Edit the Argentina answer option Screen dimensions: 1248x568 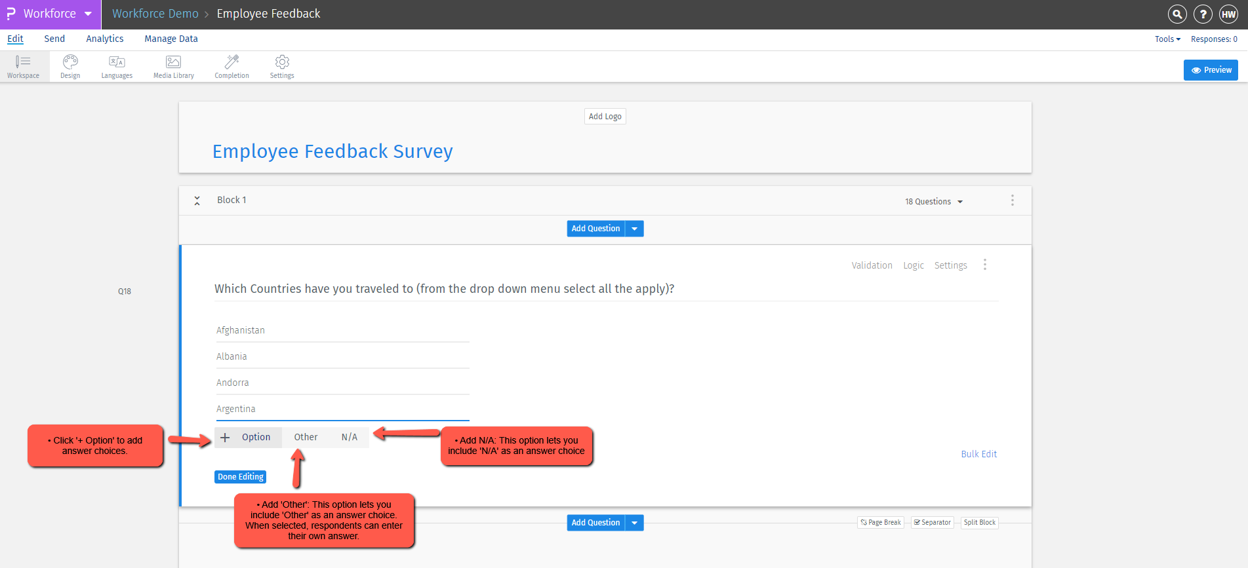[x=342, y=409]
